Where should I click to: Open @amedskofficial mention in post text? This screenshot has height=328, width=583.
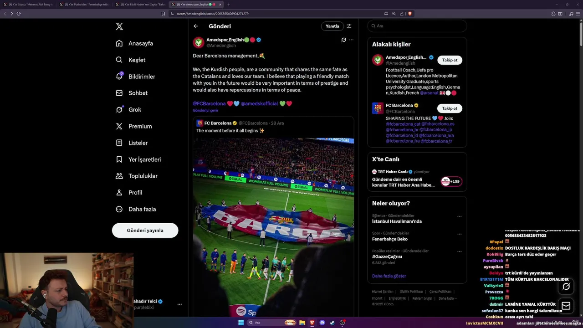click(259, 103)
